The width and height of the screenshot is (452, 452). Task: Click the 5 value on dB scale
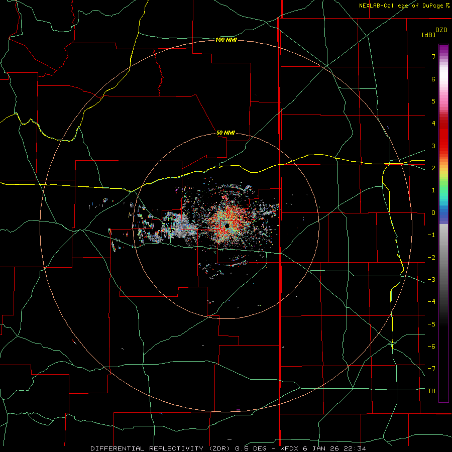click(x=433, y=101)
